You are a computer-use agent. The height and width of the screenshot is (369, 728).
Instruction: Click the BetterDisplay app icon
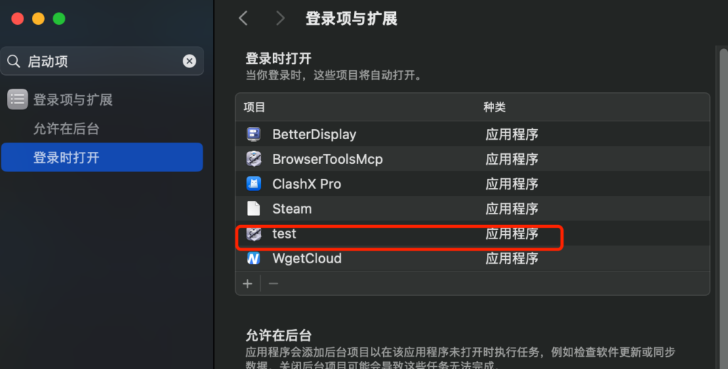click(x=254, y=134)
